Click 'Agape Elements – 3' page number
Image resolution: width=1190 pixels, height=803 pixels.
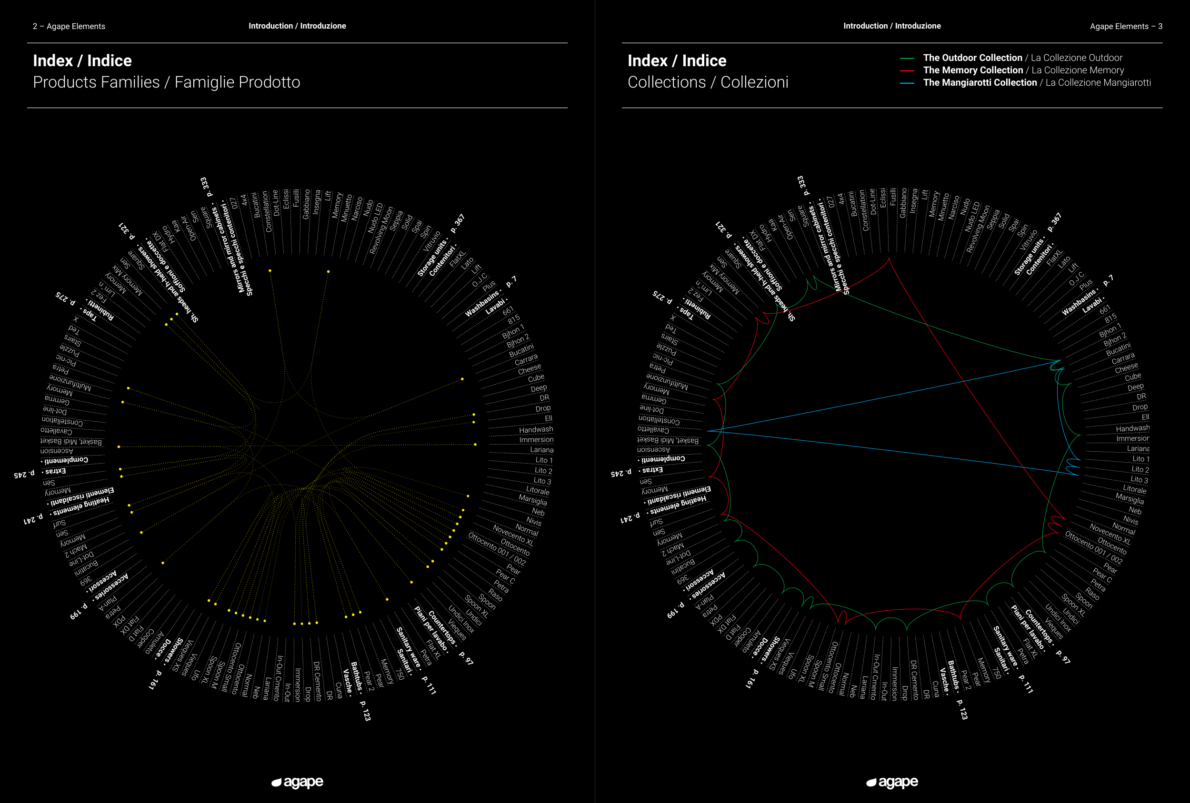point(1126,26)
